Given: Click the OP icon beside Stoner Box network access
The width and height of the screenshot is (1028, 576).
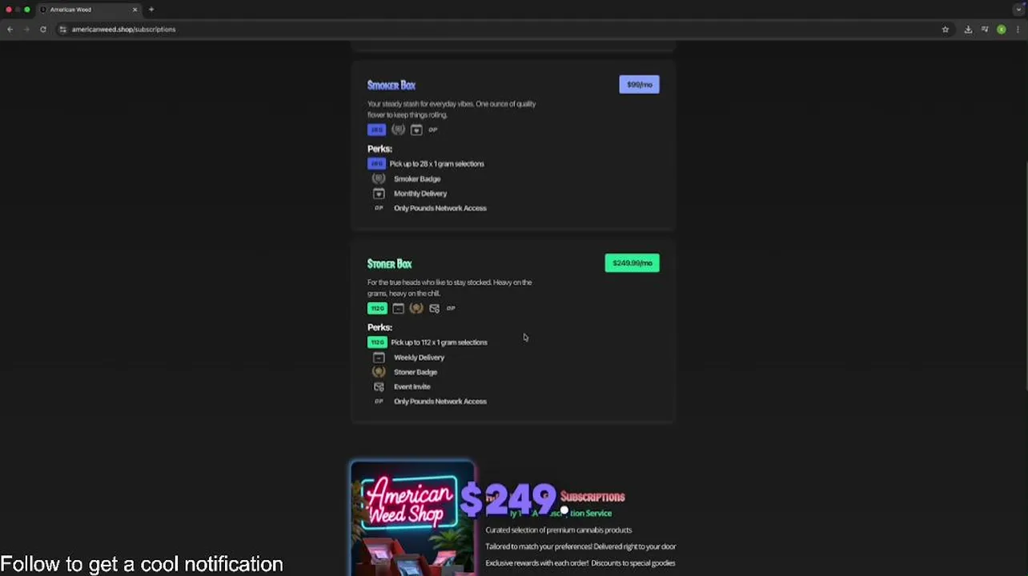Looking at the screenshot, I should pyautogui.click(x=379, y=401).
